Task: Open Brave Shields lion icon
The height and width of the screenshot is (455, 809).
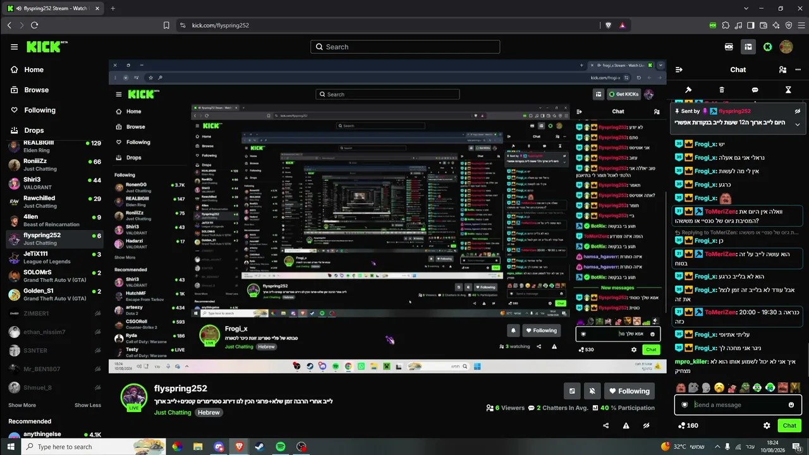Action: pos(608,25)
